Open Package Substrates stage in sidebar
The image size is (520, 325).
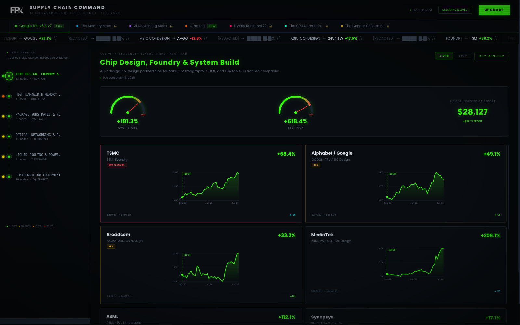coord(38,116)
